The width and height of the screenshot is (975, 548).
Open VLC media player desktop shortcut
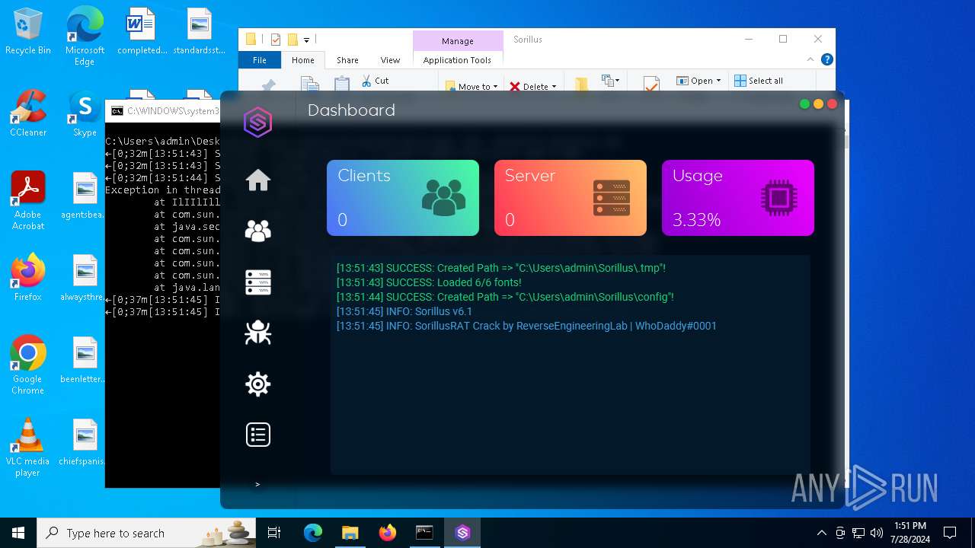coord(28,448)
